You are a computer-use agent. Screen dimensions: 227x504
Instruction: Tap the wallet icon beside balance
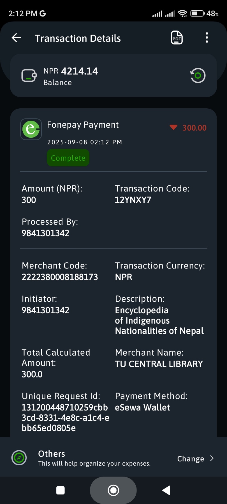coord(29,76)
